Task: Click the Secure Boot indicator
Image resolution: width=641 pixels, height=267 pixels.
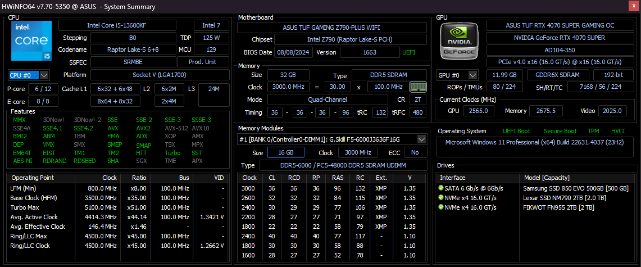Action: (x=560, y=131)
